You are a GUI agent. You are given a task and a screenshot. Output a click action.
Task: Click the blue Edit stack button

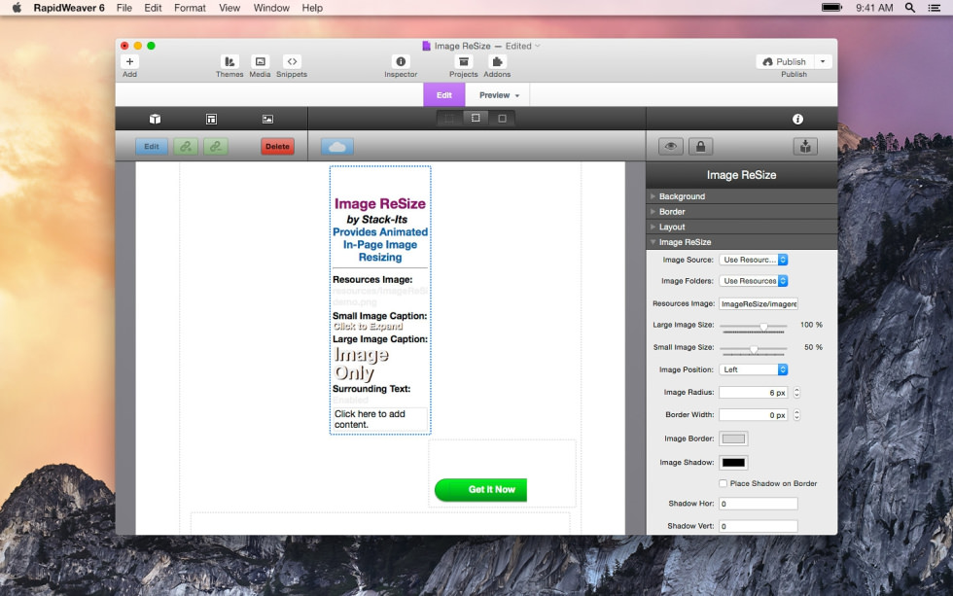point(152,147)
